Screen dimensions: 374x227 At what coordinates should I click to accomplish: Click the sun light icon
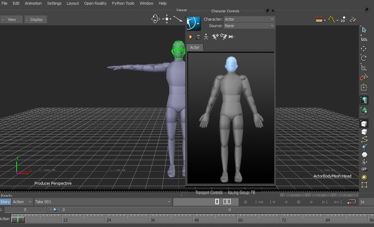(x=364, y=177)
